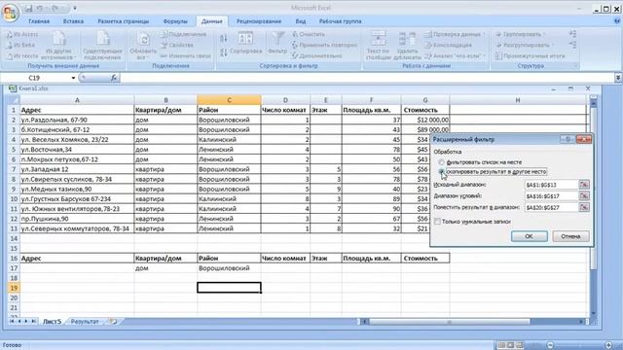Collapse dialog via 'Диапазон условий' range selector
The image size is (623, 350).
tap(584, 196)
